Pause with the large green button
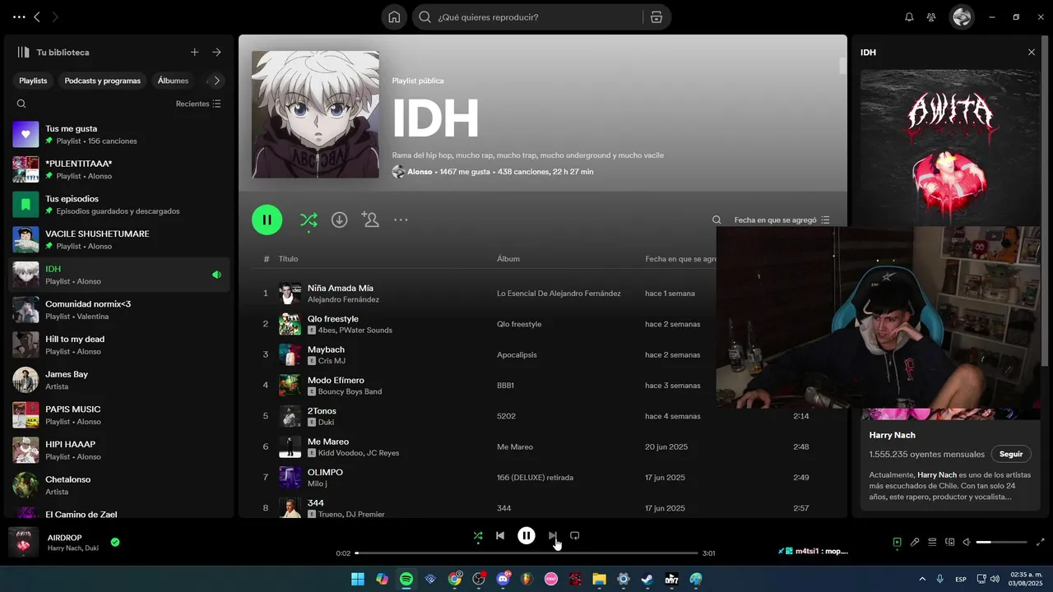1053x592 pixels. click(x=267, y=220)
